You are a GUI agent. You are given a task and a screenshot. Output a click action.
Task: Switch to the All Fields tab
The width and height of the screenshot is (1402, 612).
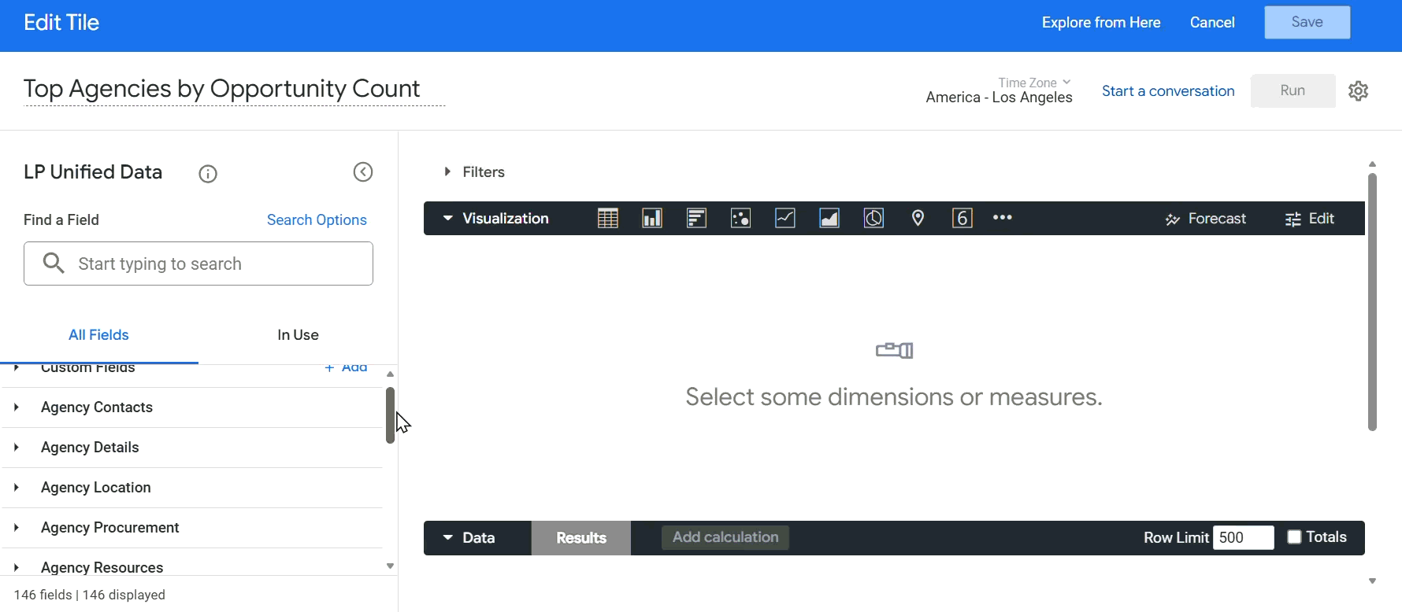click(x=98, y=335)
